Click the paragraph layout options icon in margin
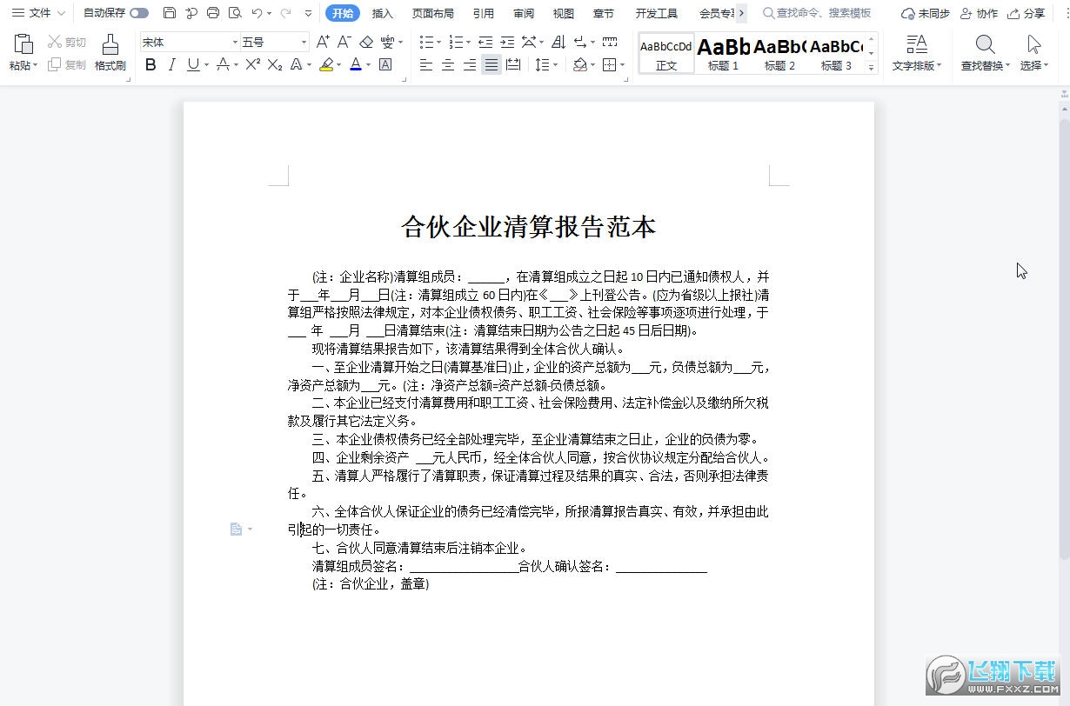Viewport: 1070px width, 706px height. point(236,529)
